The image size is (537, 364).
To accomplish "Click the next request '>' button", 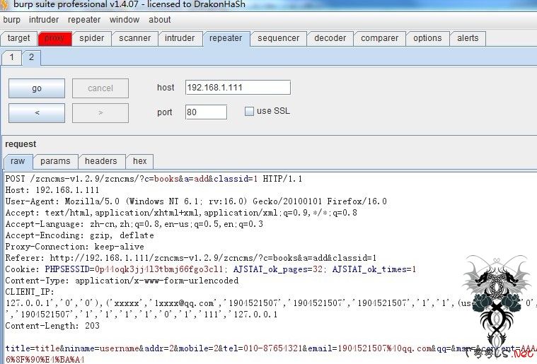I will [100, 113].
